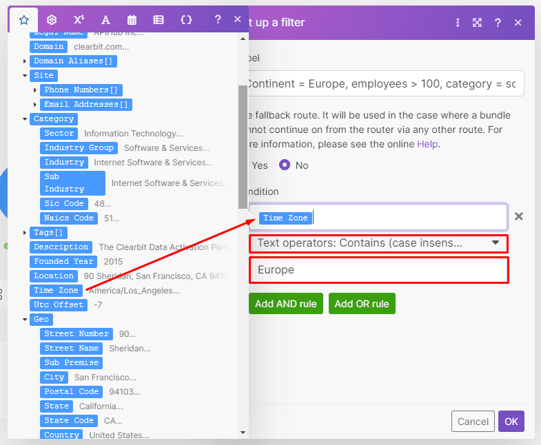
Task: Click the Europe value input field
Action: coord(378,270)
